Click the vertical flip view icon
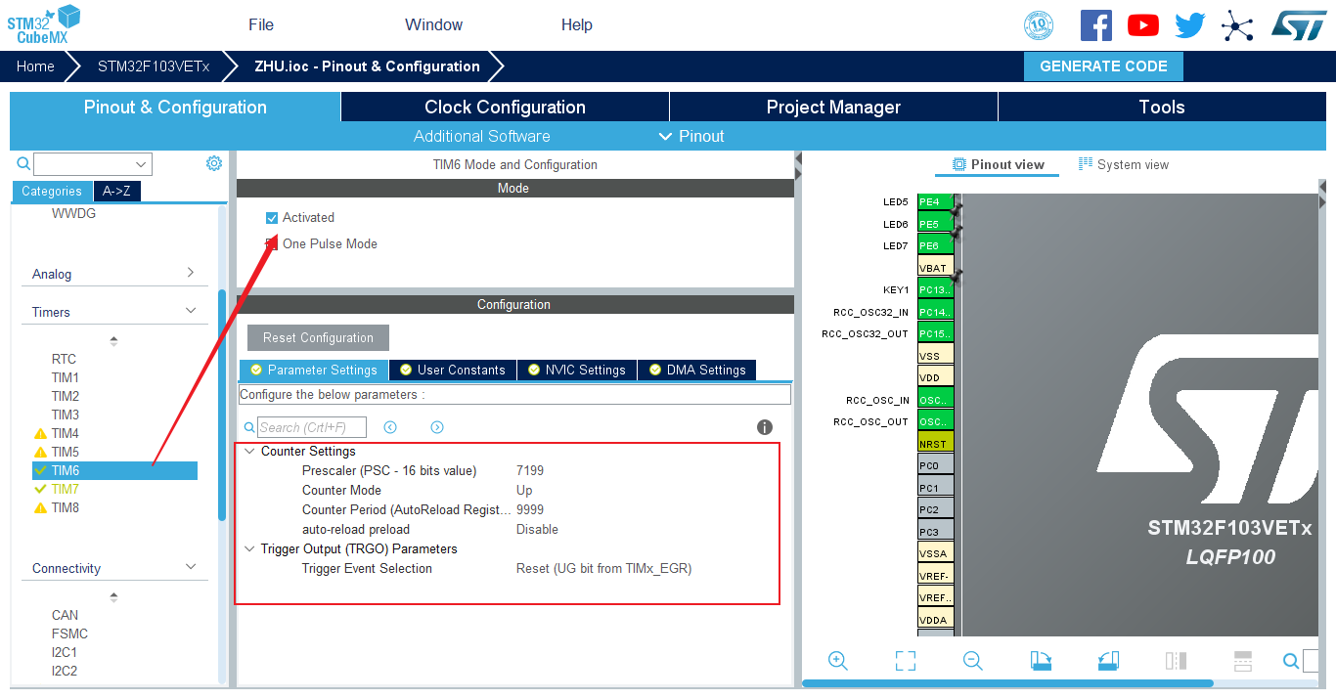 click(x=1176, y=661)
